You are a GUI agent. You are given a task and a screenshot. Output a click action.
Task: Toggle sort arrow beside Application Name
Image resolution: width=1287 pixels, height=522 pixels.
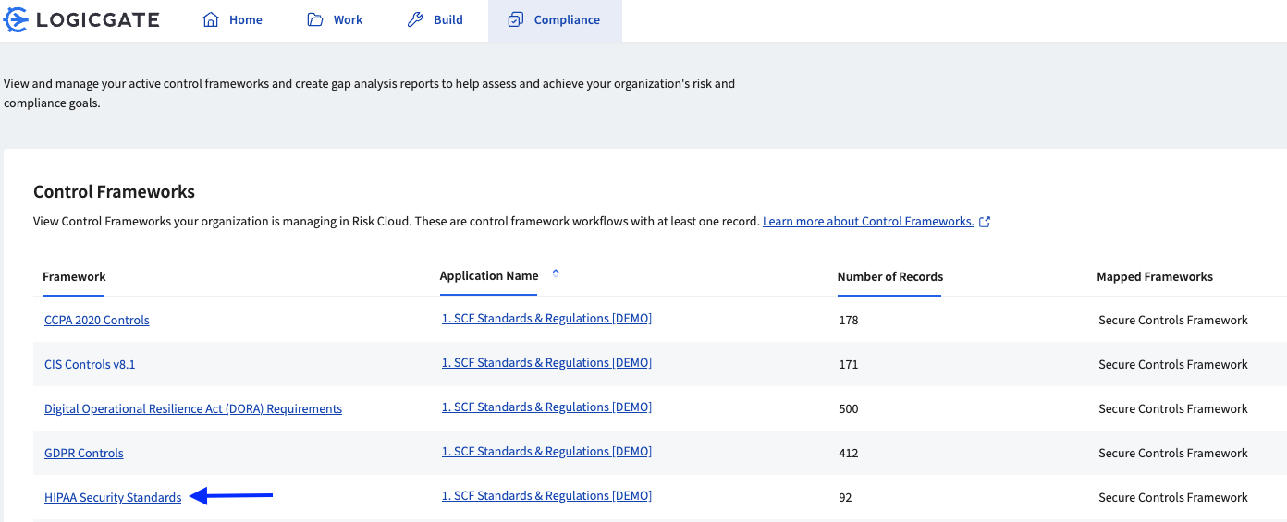(x=556, y=273)
